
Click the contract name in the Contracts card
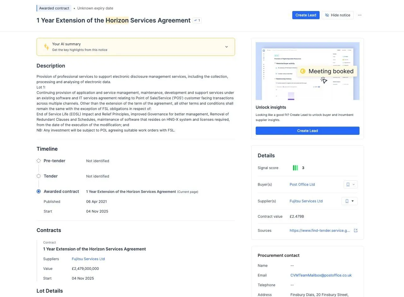click(x=95, y=249)
